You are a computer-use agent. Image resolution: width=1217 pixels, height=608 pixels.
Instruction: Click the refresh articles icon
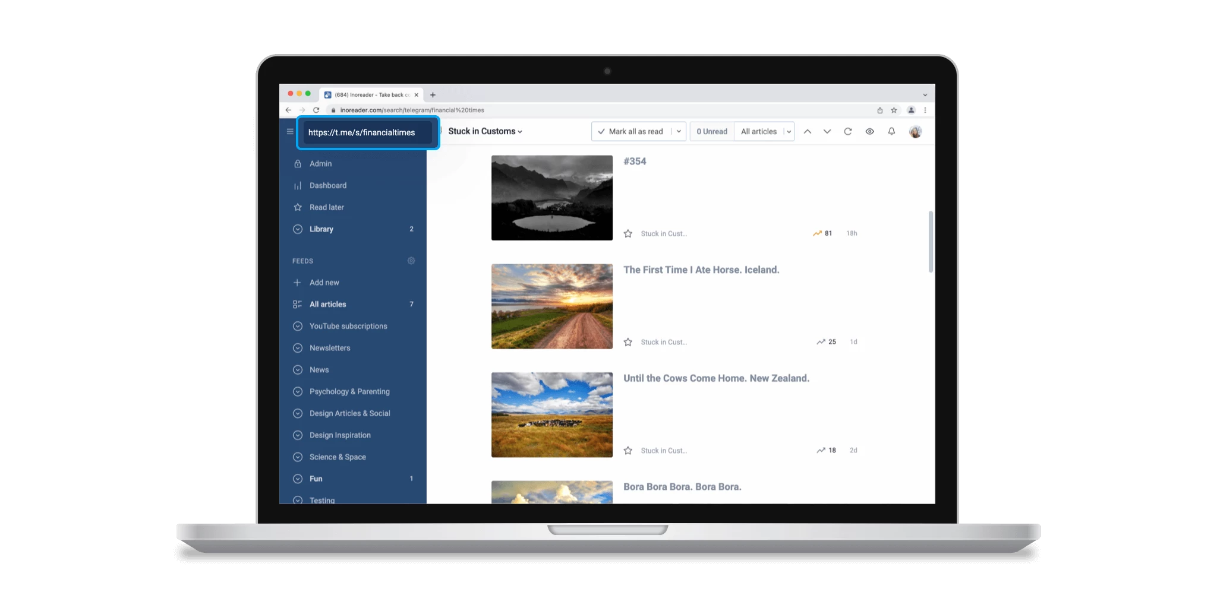point(848,131)
